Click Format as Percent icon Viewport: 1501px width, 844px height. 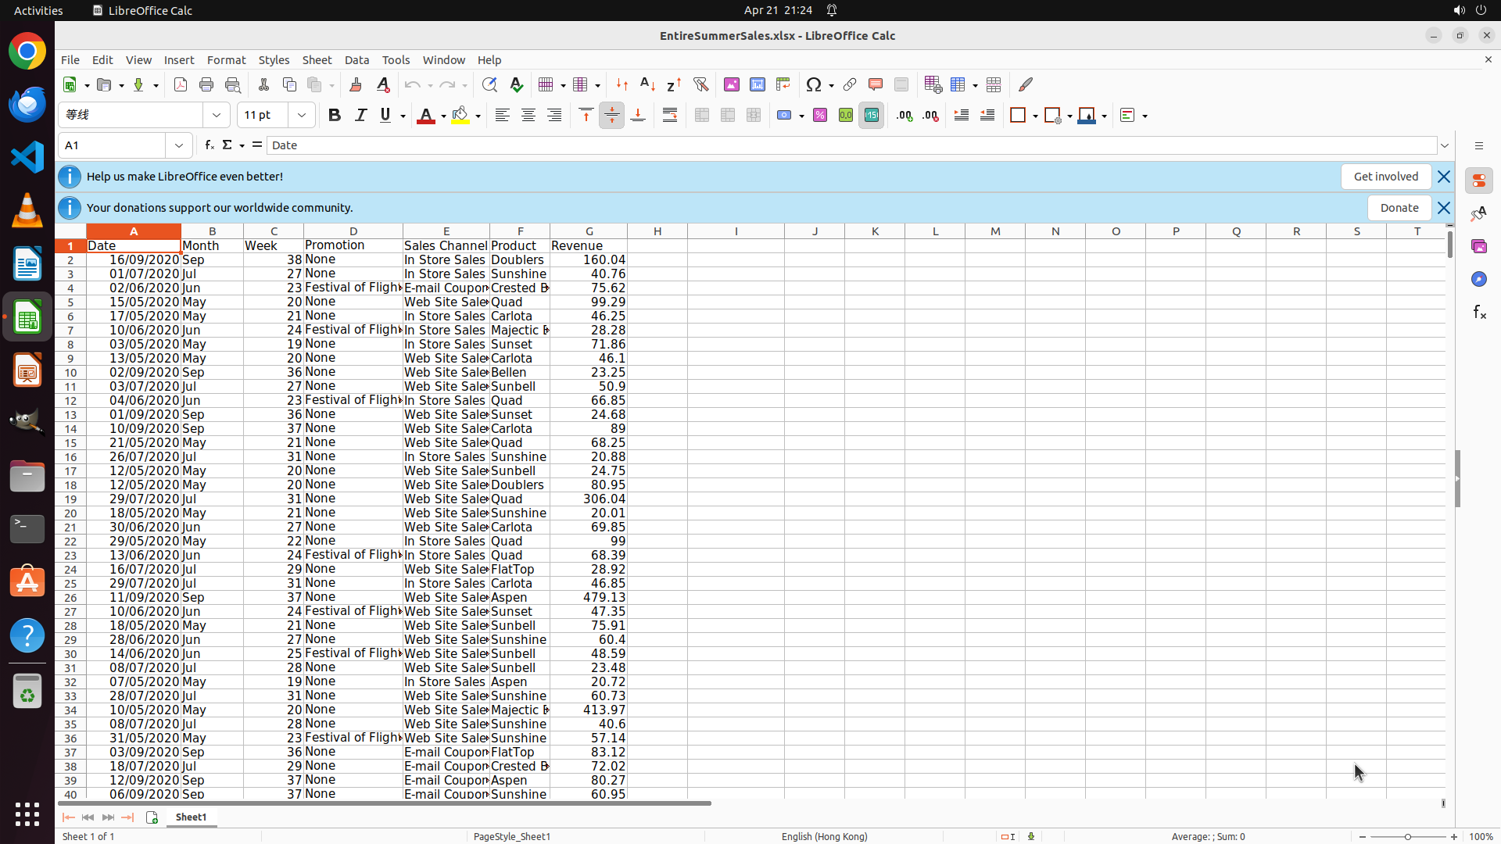(x=820, y=116)
